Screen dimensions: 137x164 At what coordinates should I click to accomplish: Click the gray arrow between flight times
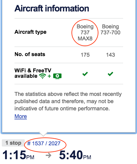[x=49, y=155]
